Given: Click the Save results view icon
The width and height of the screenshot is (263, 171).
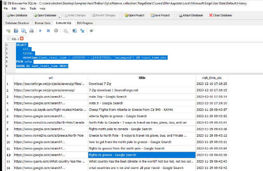Looking at the screenshot, I should (x=65, y=31).
